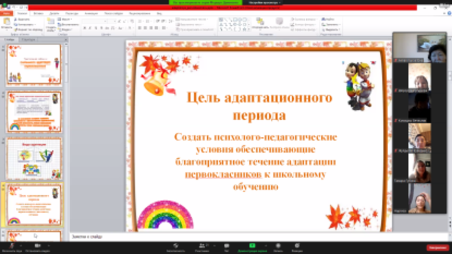This screenshot has height=254, width=452.
Task: Toggle the microphone mute in Zoom toolbar
Action: tap(11, 246)
